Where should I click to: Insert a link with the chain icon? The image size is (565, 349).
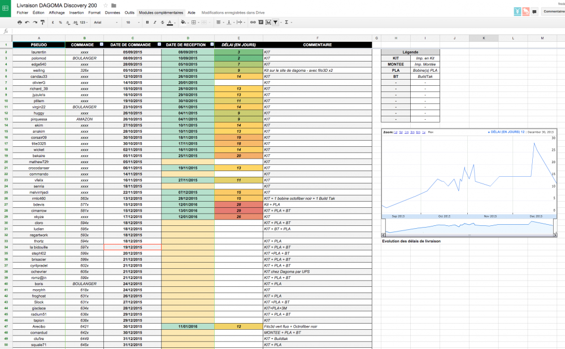click(253, 23)
